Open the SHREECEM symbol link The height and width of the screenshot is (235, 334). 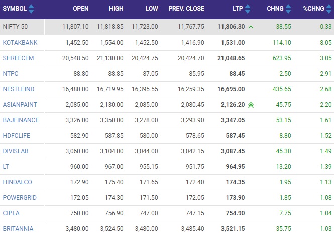point(18,58)
